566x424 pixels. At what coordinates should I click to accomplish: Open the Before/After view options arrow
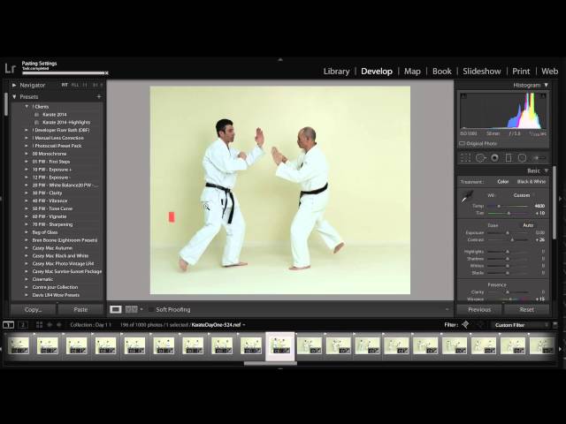[x=141, y=309]
